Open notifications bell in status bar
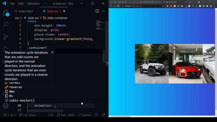This screenshot has width=217, height=122. [x=103, y=115]
